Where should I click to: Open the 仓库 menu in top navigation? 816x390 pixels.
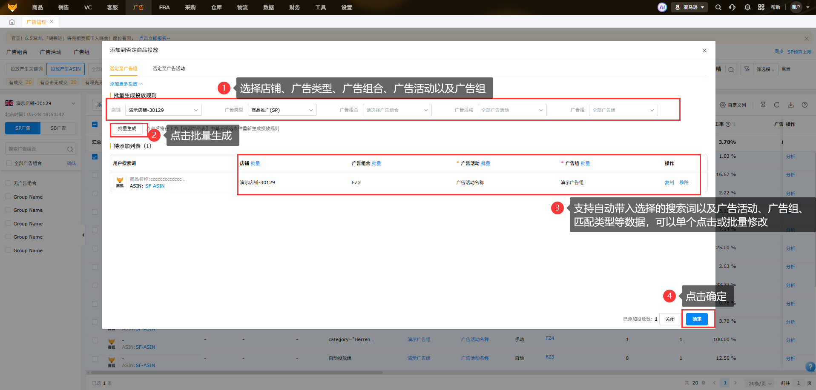pos(216,7)
